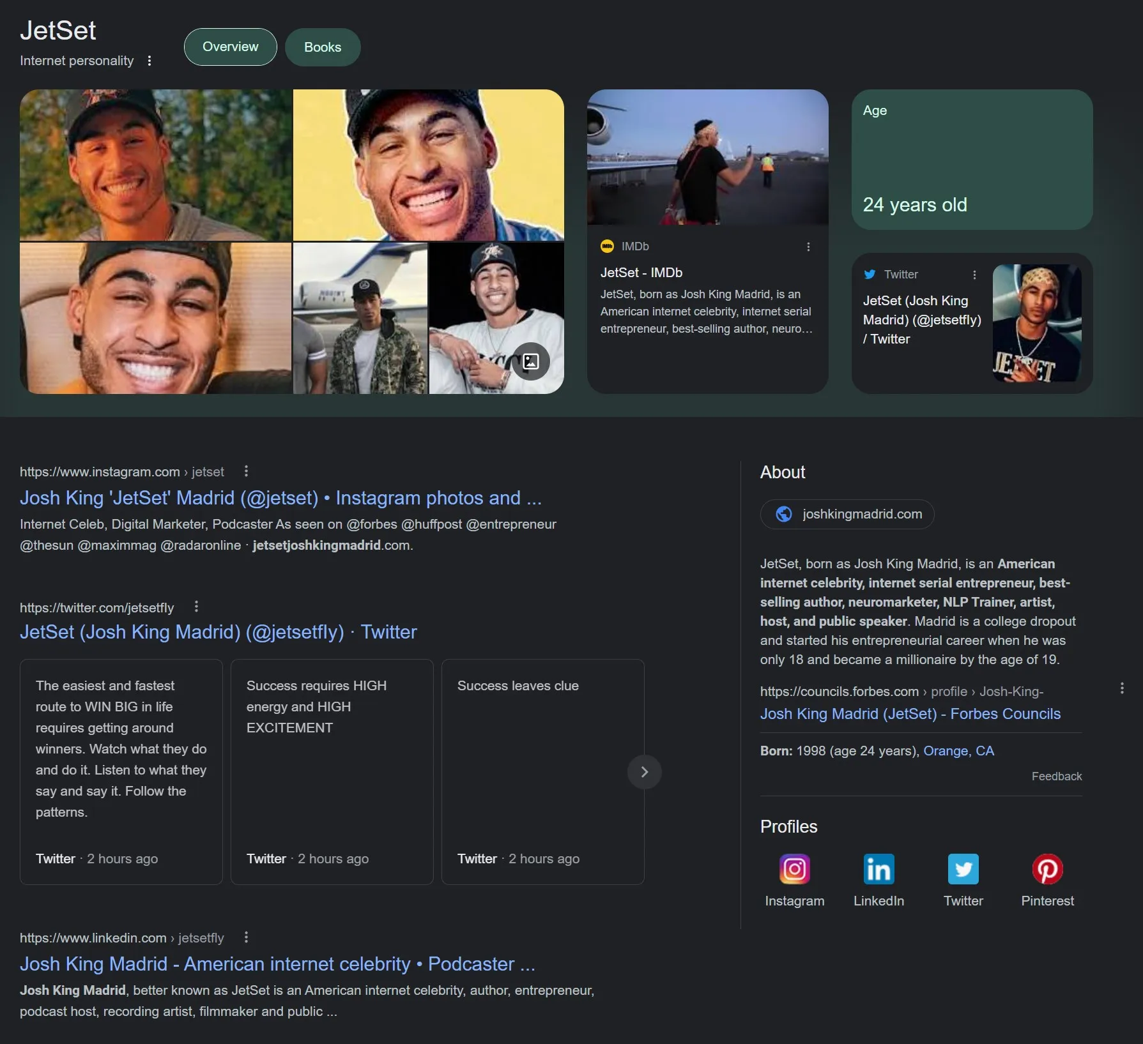Image resolution: width=1143 pixels, height=1044 pixels.
Task: Open the camo jacket photo by the jet
Action: tap(360, 318)
